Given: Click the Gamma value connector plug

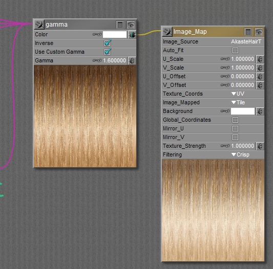Looking at the screenshot, I should (x=132, y=61).
